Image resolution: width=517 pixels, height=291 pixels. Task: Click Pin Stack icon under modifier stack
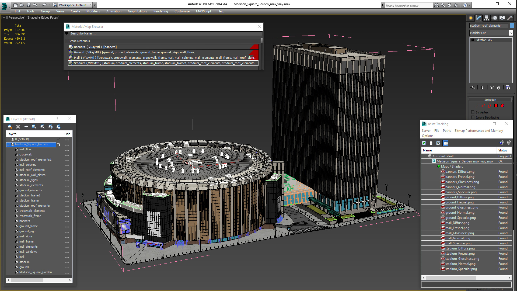473,88
